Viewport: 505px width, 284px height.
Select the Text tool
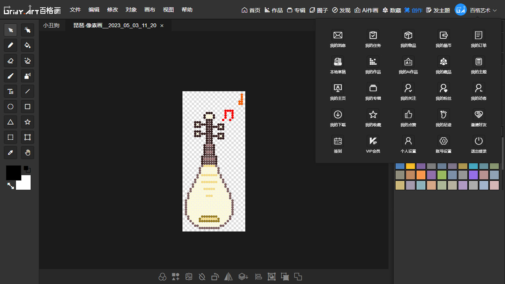(11, 92)
